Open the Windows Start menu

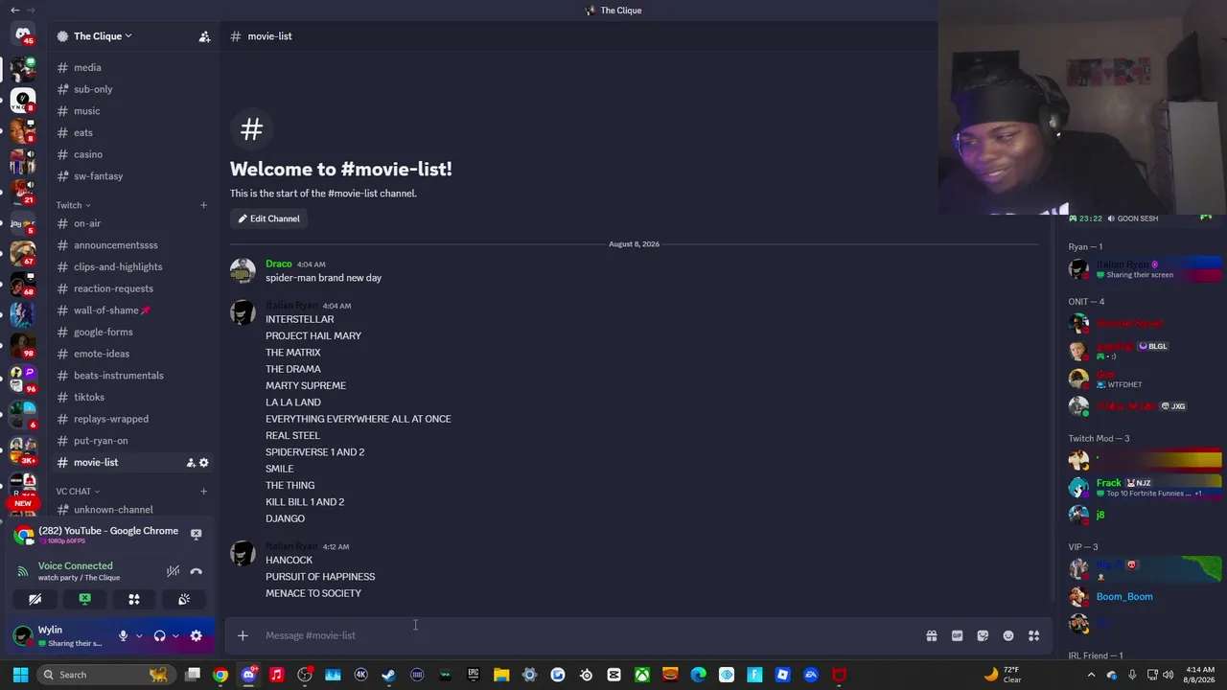point(20,675)
